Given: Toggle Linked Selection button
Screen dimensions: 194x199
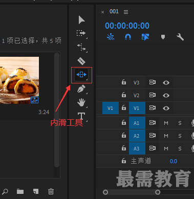Looking at the screenshot, I should pyautogui.click(x=145, y=37).
